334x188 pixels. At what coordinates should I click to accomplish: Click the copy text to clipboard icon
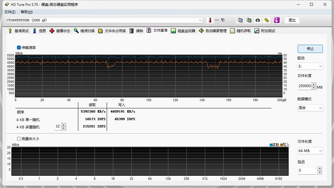click(x=240, y=20)
